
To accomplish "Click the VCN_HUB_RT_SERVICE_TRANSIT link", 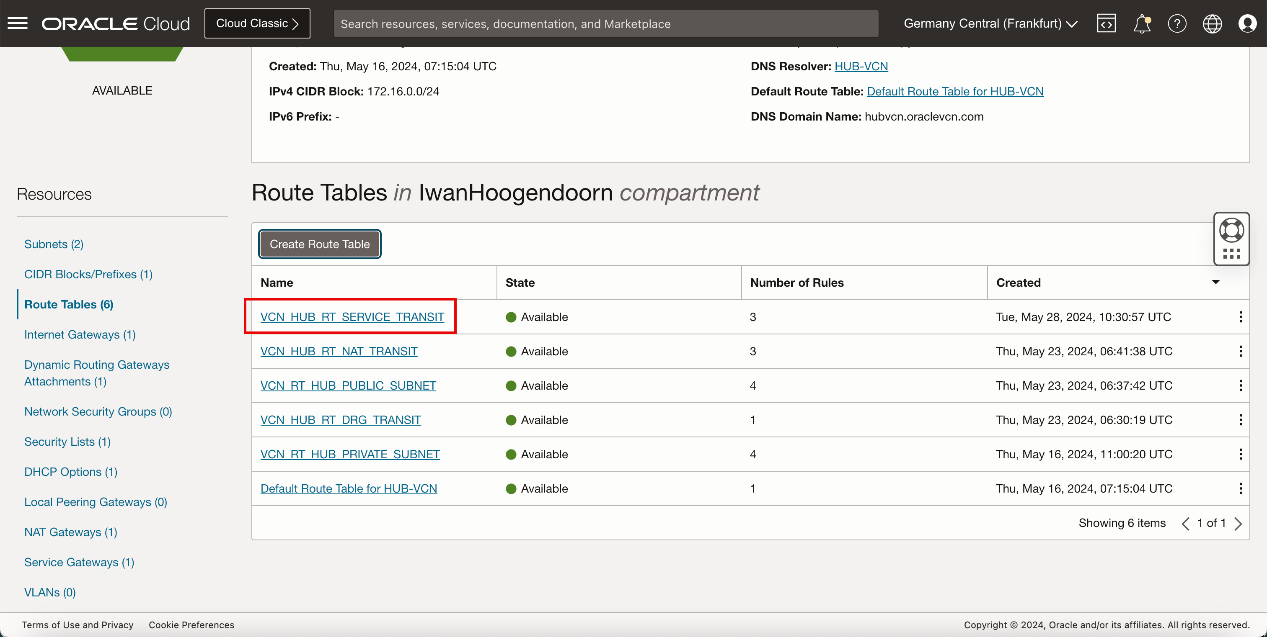I will click(x=352, y=317).
